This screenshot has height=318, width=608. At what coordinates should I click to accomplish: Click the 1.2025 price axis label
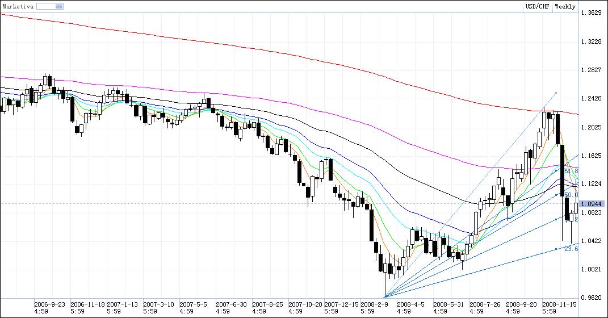(592, 127)
